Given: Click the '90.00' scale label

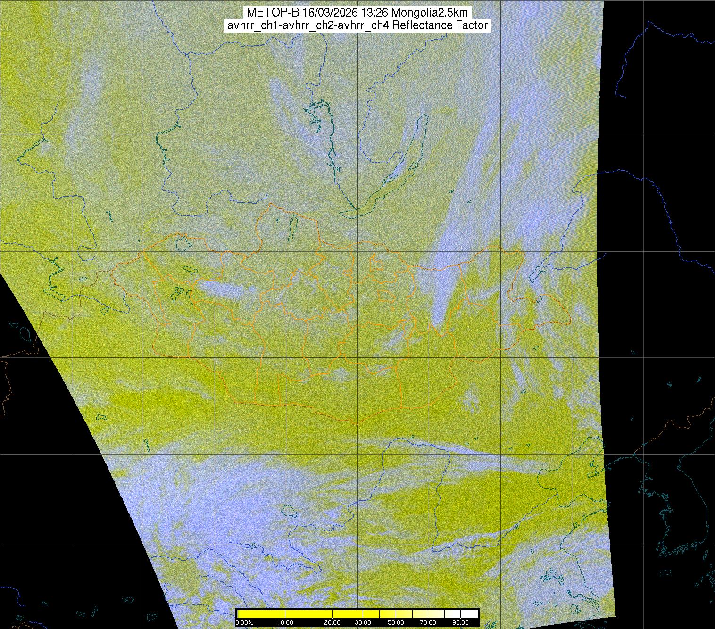Looking at the screenshot, I should point(460,623).
